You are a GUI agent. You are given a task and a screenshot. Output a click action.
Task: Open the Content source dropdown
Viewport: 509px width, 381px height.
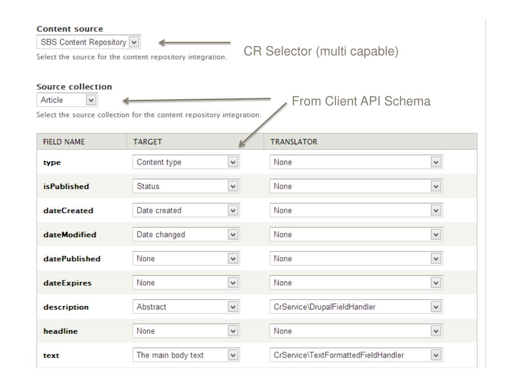[x=88, y=42]
